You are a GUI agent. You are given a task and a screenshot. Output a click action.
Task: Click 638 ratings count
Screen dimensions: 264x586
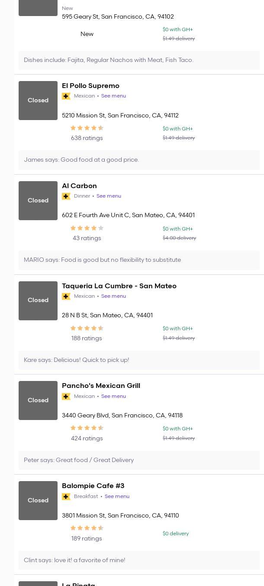tap(87, 138)
